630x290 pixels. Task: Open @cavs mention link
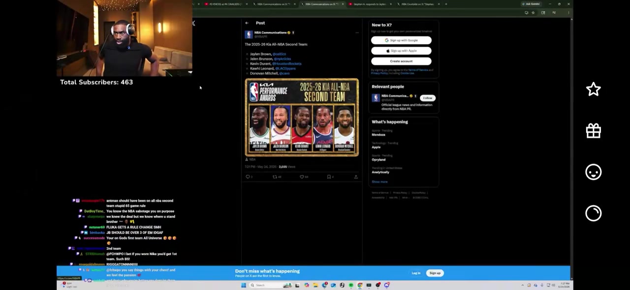(x=284, y=73)
